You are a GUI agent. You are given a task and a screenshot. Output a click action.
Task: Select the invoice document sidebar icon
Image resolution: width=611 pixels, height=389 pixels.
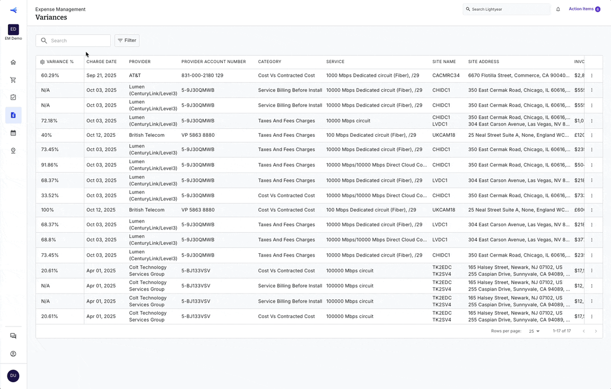point(13,115)
